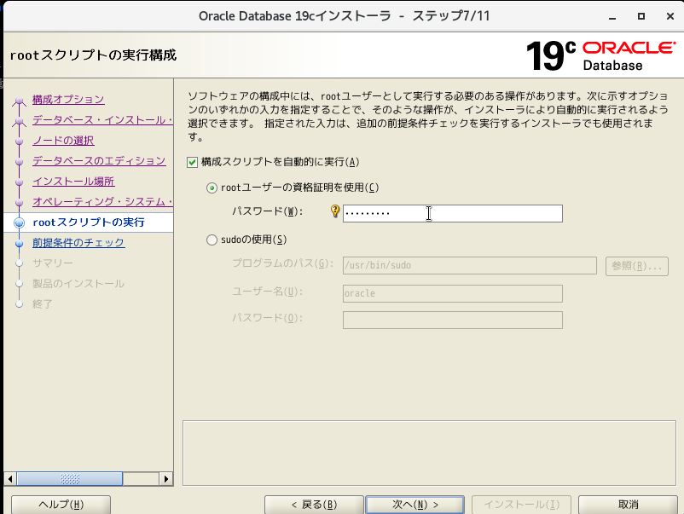The width and height of the screenshot is (684, 514).
Task: Maximize the installer window
Action: coord(641,16)
